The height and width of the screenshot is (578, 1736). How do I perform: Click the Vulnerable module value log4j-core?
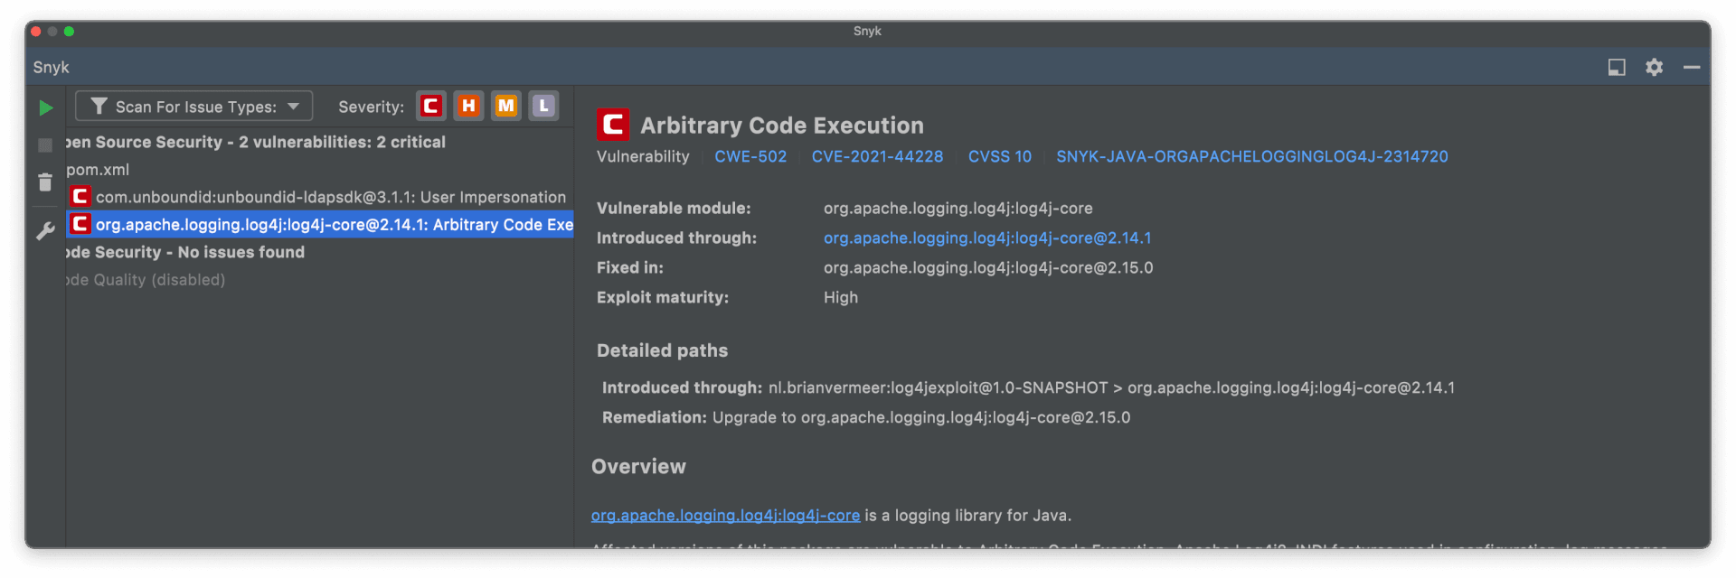pyautogui.click(x=958, y=208)
